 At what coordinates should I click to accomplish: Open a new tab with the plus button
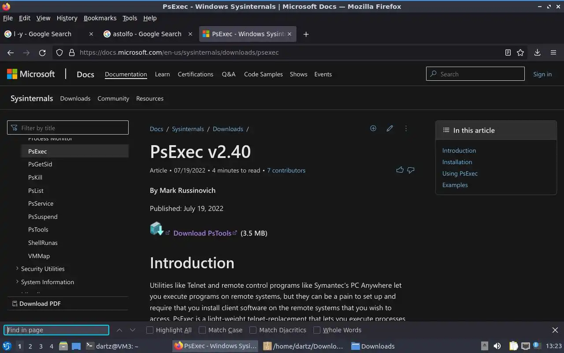[x=306, y=34]
